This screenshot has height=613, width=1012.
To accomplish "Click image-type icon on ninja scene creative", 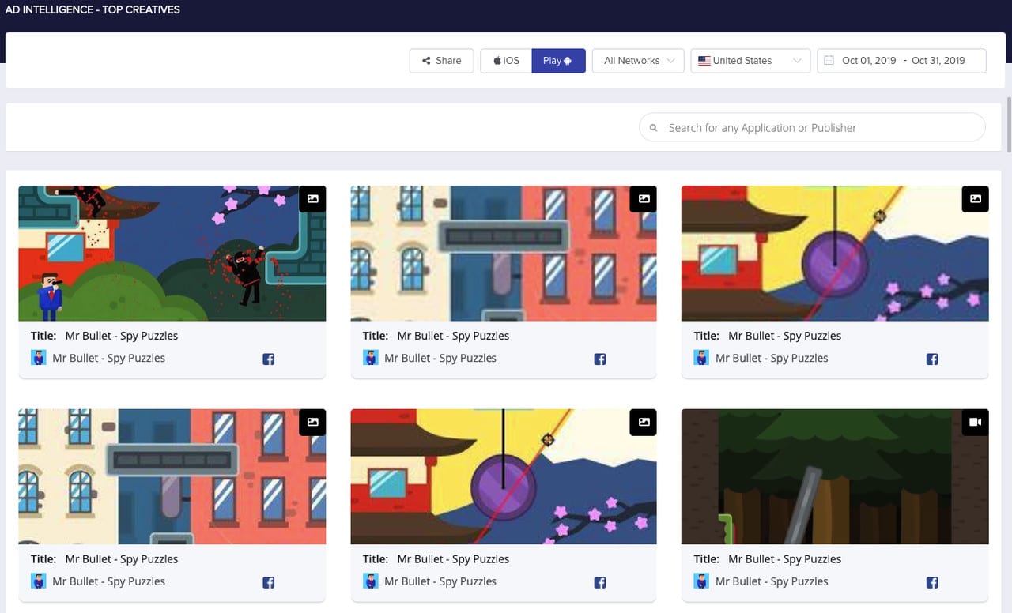I will coord(312,199).
